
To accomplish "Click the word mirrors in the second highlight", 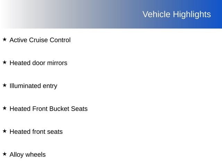I will [x=58, y=63].
